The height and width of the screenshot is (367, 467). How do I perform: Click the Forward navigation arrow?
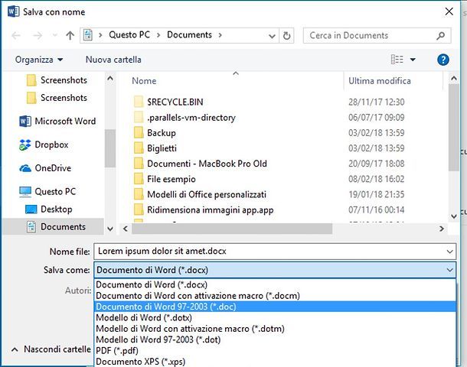click(38, 35)
